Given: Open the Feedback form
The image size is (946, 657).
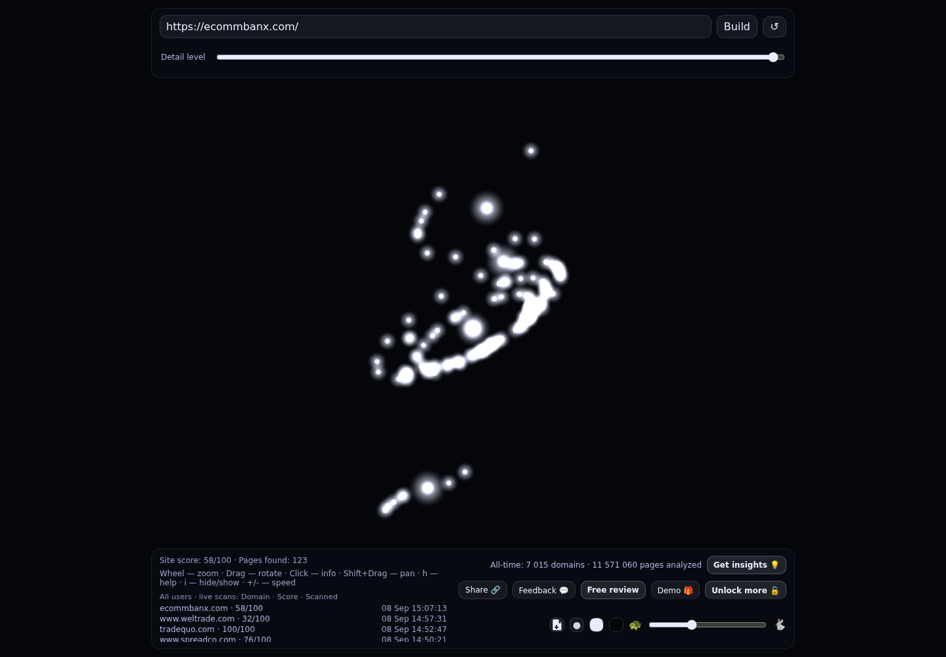Looking at the screenshot, I should [x=544, y=590].
